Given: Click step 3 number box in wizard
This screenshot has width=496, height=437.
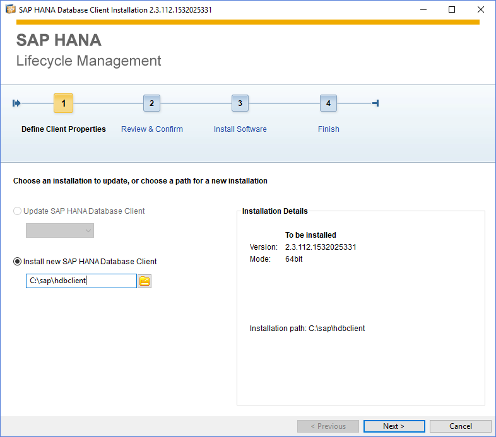Looking at the screenshot, I should [240, 103].
